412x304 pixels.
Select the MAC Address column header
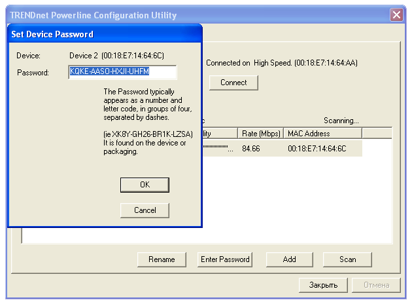tap(322, 134)
